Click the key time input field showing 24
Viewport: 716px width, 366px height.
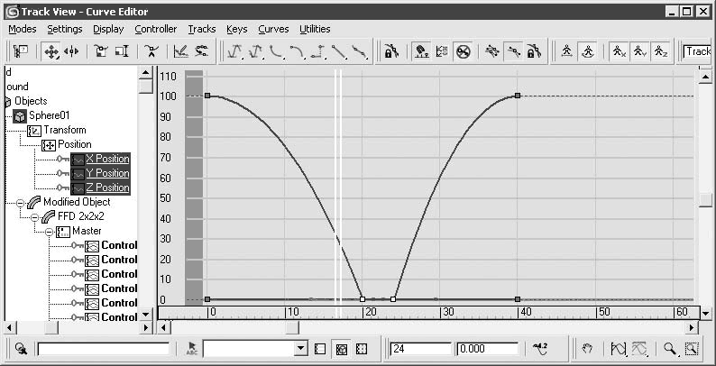tap(419, 348)
